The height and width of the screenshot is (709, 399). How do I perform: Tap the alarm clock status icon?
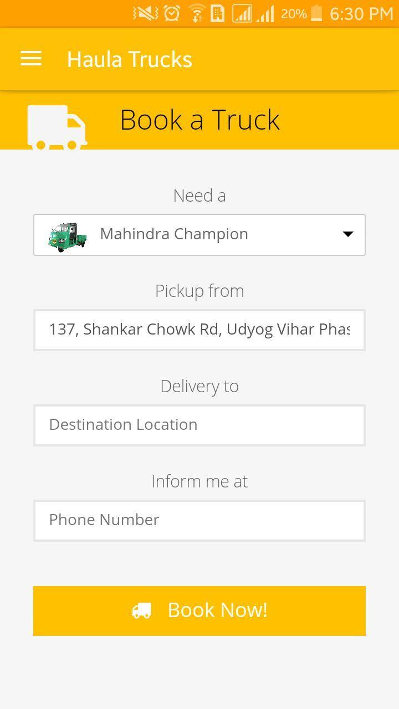pos(172,13)
